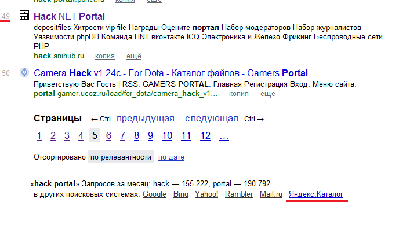Jump to results page 7
Screen dimensions: 410x225
point(122,135)
